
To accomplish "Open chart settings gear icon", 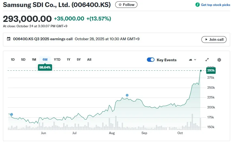I will coord(219,60).
